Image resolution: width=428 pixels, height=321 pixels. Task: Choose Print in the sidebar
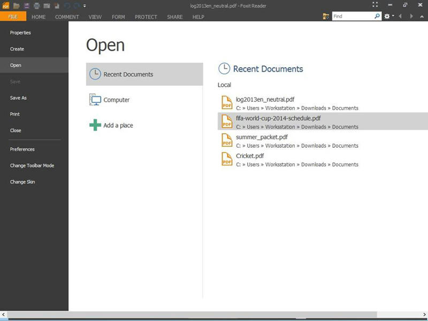34,114
